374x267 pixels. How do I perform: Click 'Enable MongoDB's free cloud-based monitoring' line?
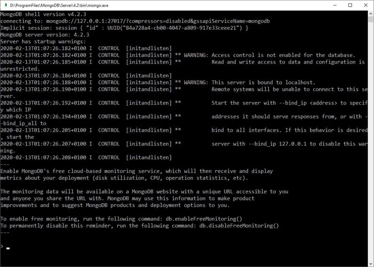[x=137, y=171]
